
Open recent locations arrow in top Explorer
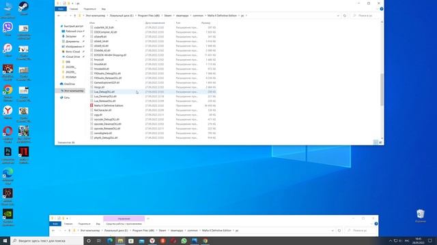click(70, 16)
